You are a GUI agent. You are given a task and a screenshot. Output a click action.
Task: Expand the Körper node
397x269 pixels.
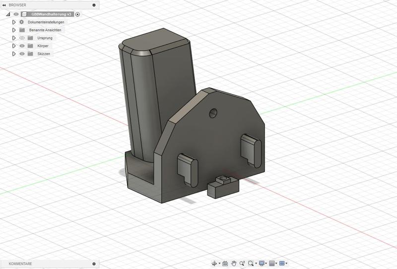[x=14, y=46]
